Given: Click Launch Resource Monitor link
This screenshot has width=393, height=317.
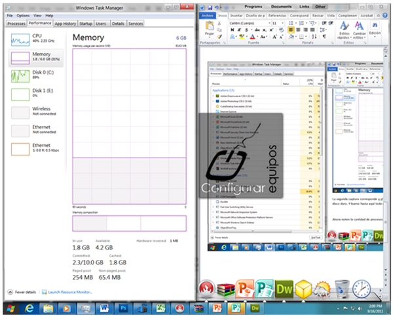Looking at the screenshot, I should [x=67, y=292].
